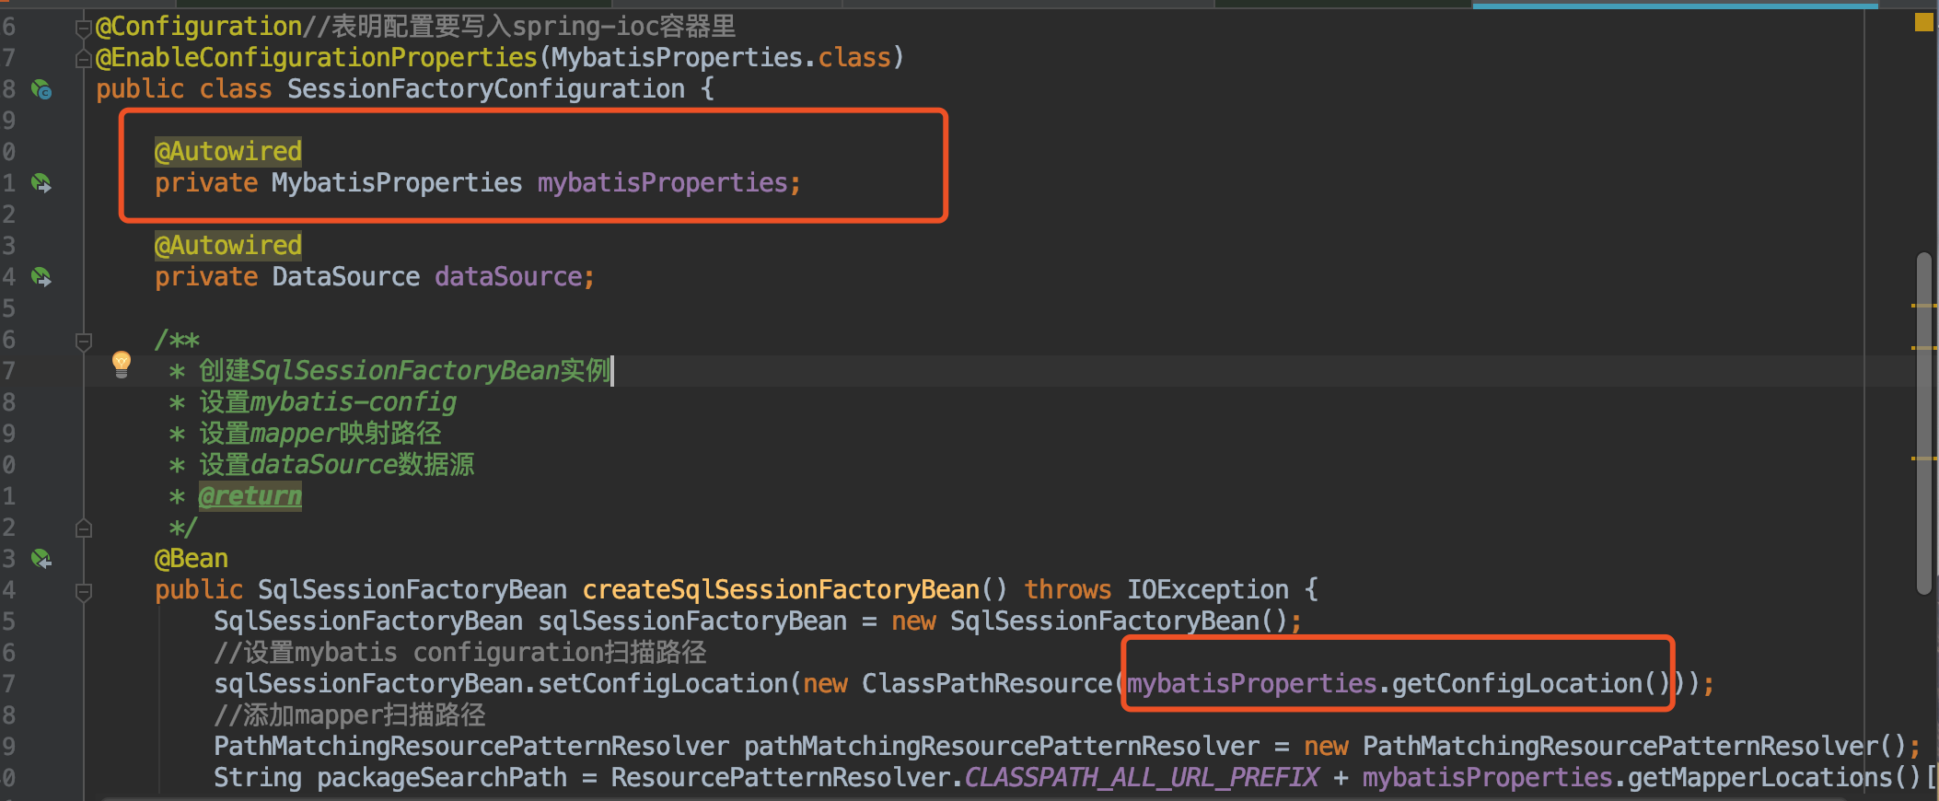The image size is (1939, 801).
Task: Jump to the second warning stripe mark on scrollbar
Action: pyautogui.click(x=1924, y=347)
